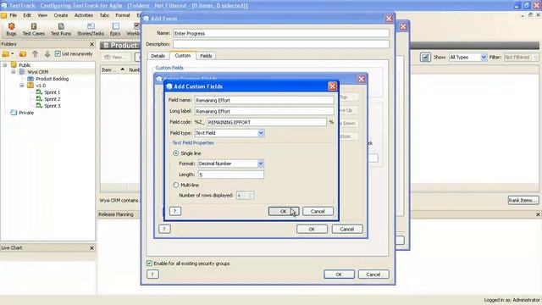Click help button in Add Custom Fields dialog

(175, 211)
